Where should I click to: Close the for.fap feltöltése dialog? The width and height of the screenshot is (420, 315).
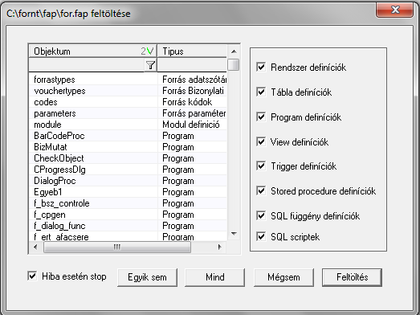(x=394, y=10)
